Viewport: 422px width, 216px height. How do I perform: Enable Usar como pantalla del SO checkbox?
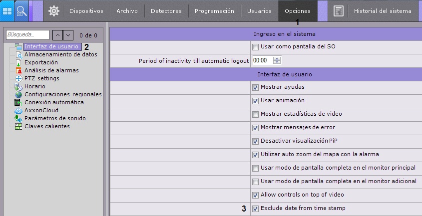(256, 47)
